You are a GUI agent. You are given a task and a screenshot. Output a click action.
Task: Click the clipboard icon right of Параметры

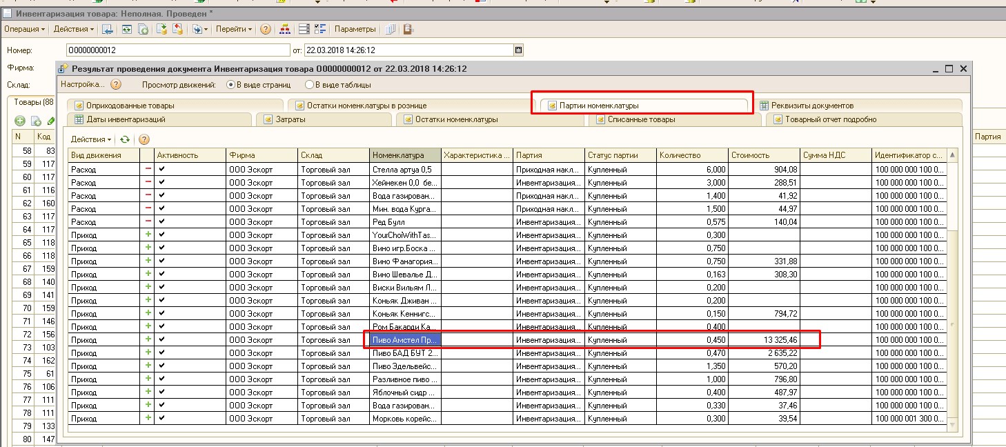pos(408,29)
